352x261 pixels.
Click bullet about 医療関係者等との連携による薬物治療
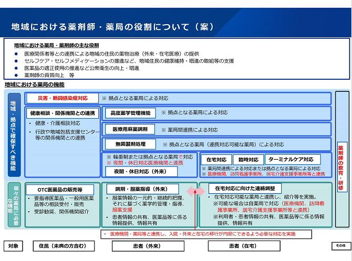[111, 54]
